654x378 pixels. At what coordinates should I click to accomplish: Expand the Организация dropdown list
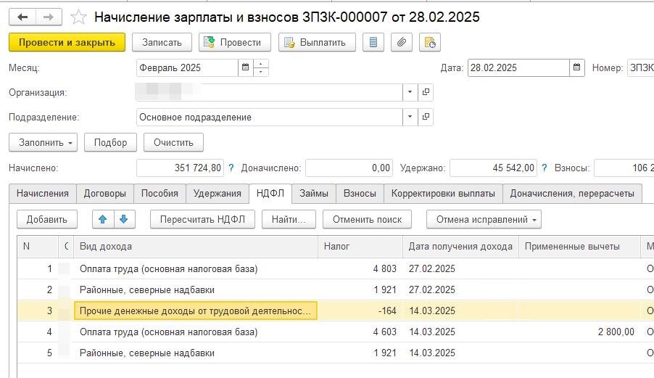pyautogui.click(x=410, y=92)
